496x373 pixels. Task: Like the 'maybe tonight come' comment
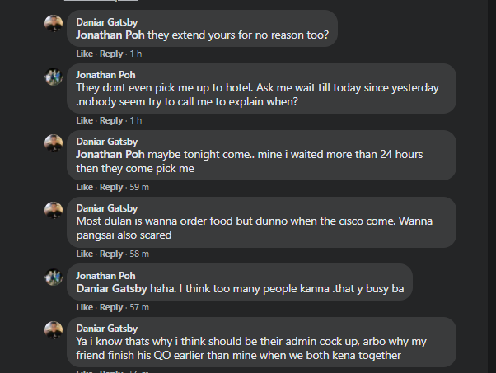[85, 187]
